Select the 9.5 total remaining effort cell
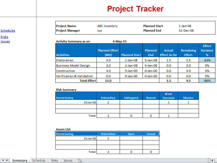Screen dimensions: 217x163 coord(188,81)
